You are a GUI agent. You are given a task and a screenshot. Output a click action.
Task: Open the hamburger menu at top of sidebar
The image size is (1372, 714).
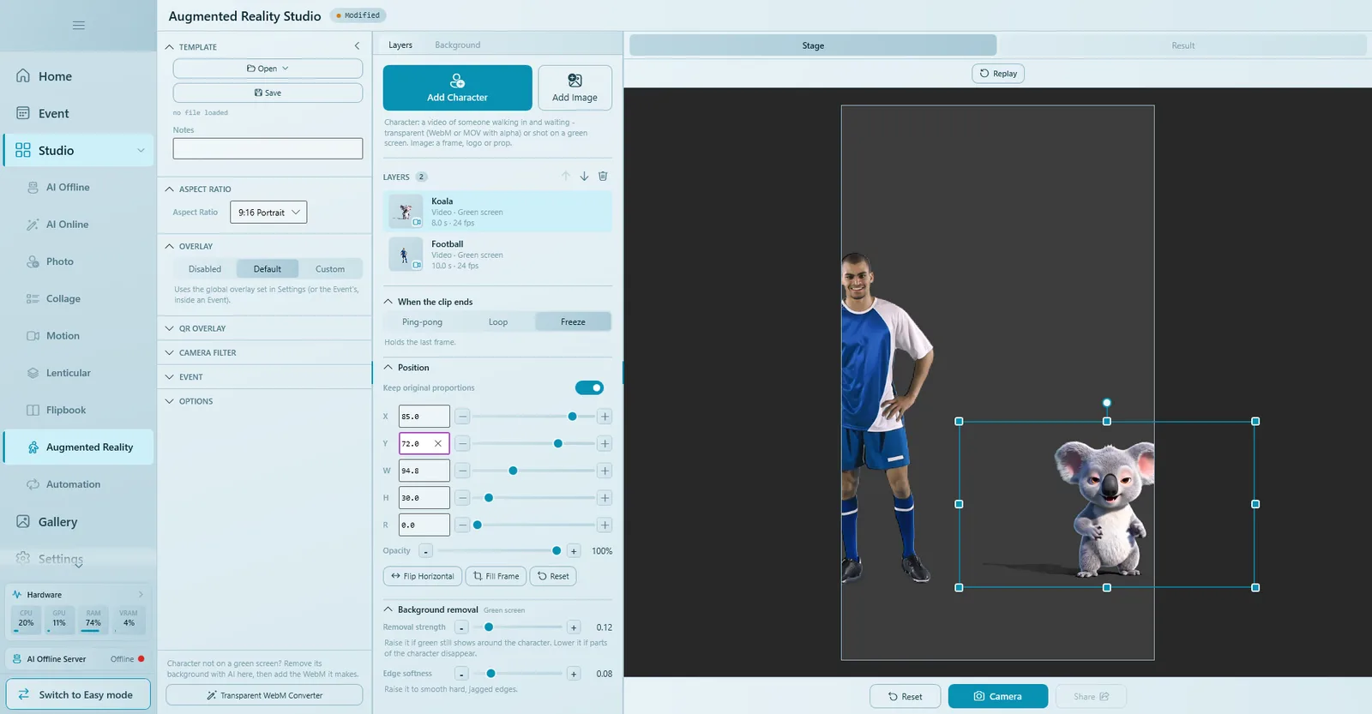pos(78,25)
